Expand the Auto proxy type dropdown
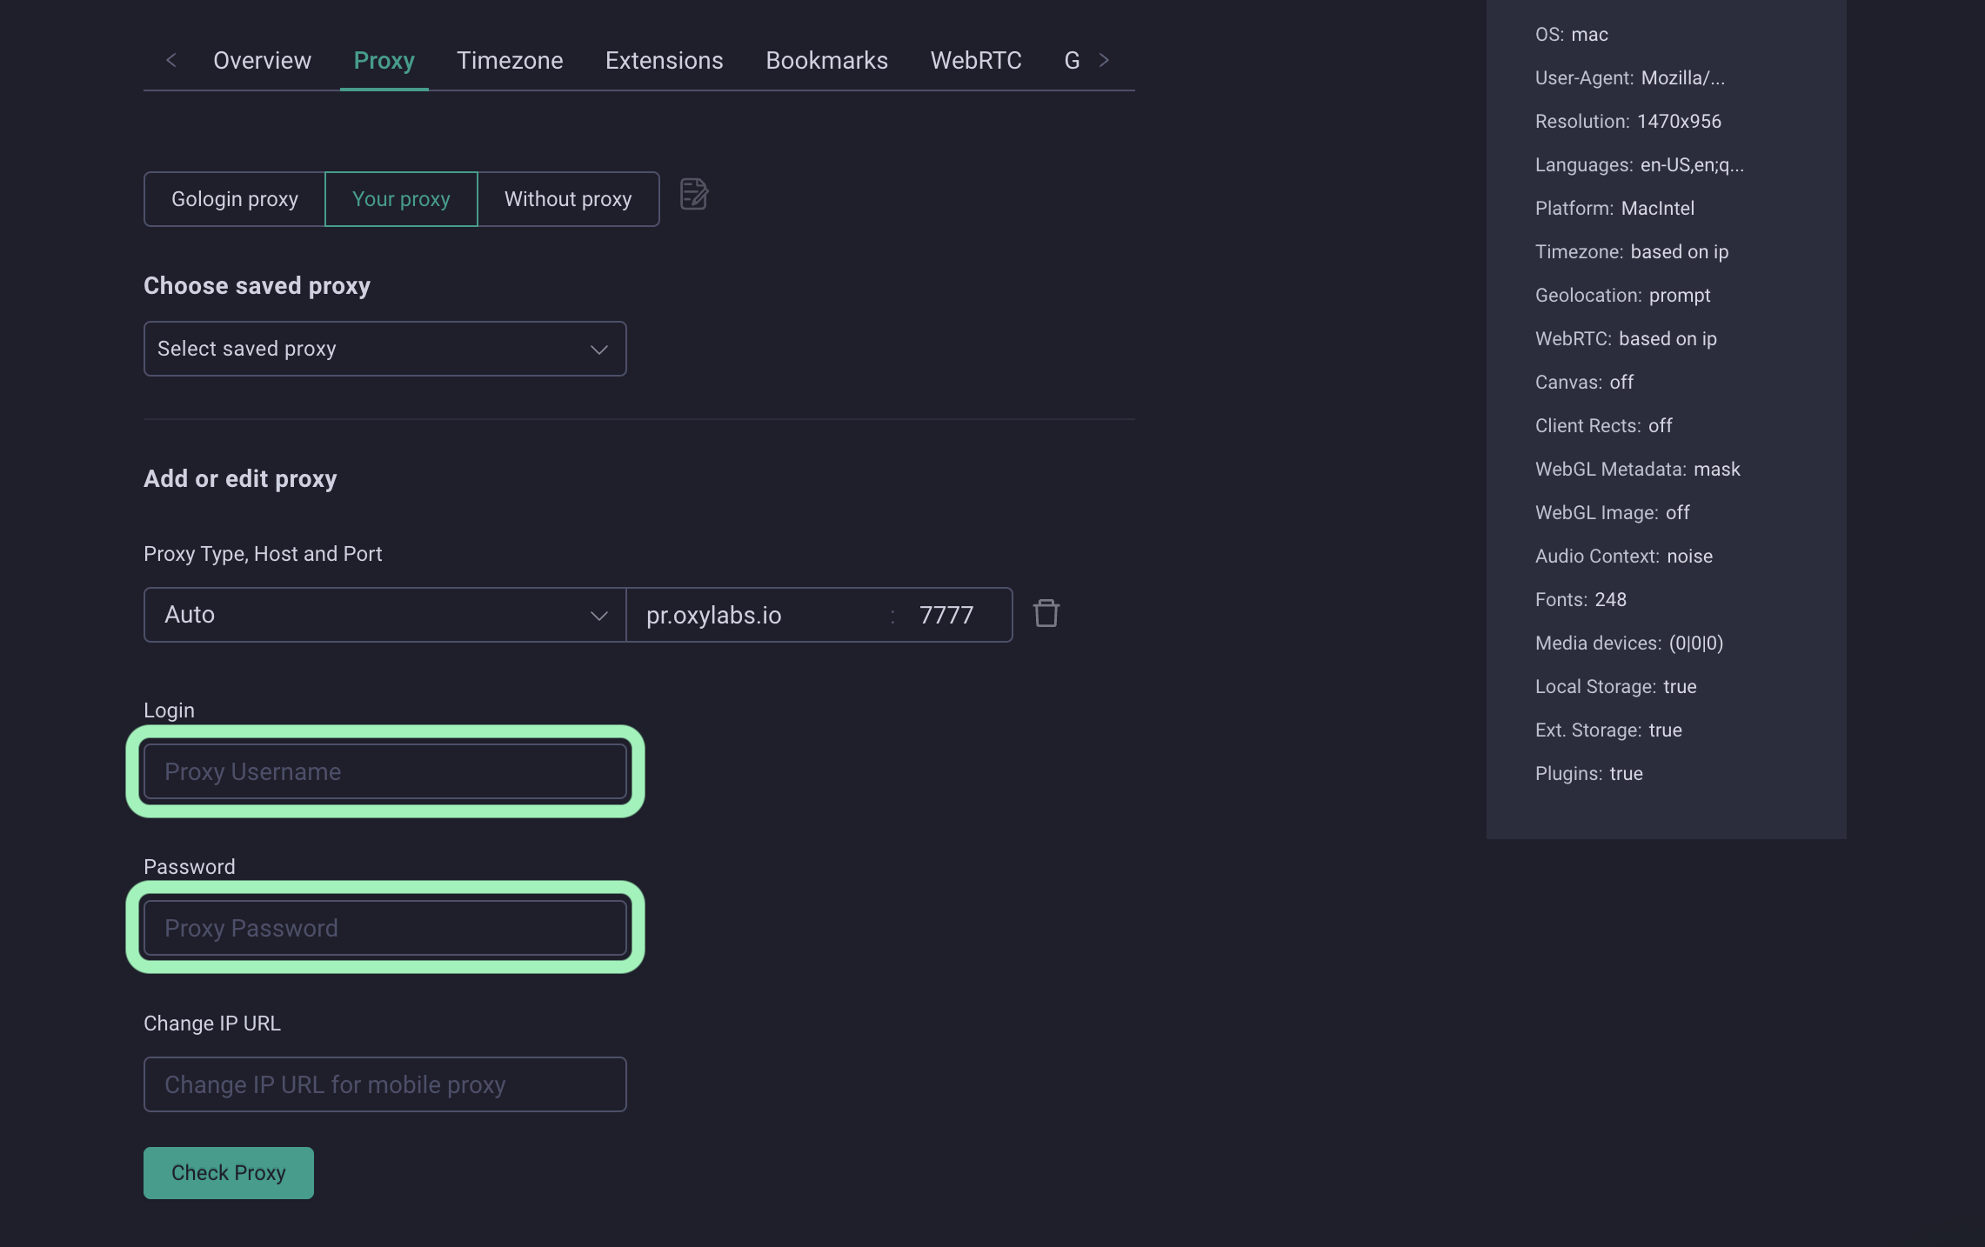The height and width of the screenshot is (1247, 1985). click(384, 615)
